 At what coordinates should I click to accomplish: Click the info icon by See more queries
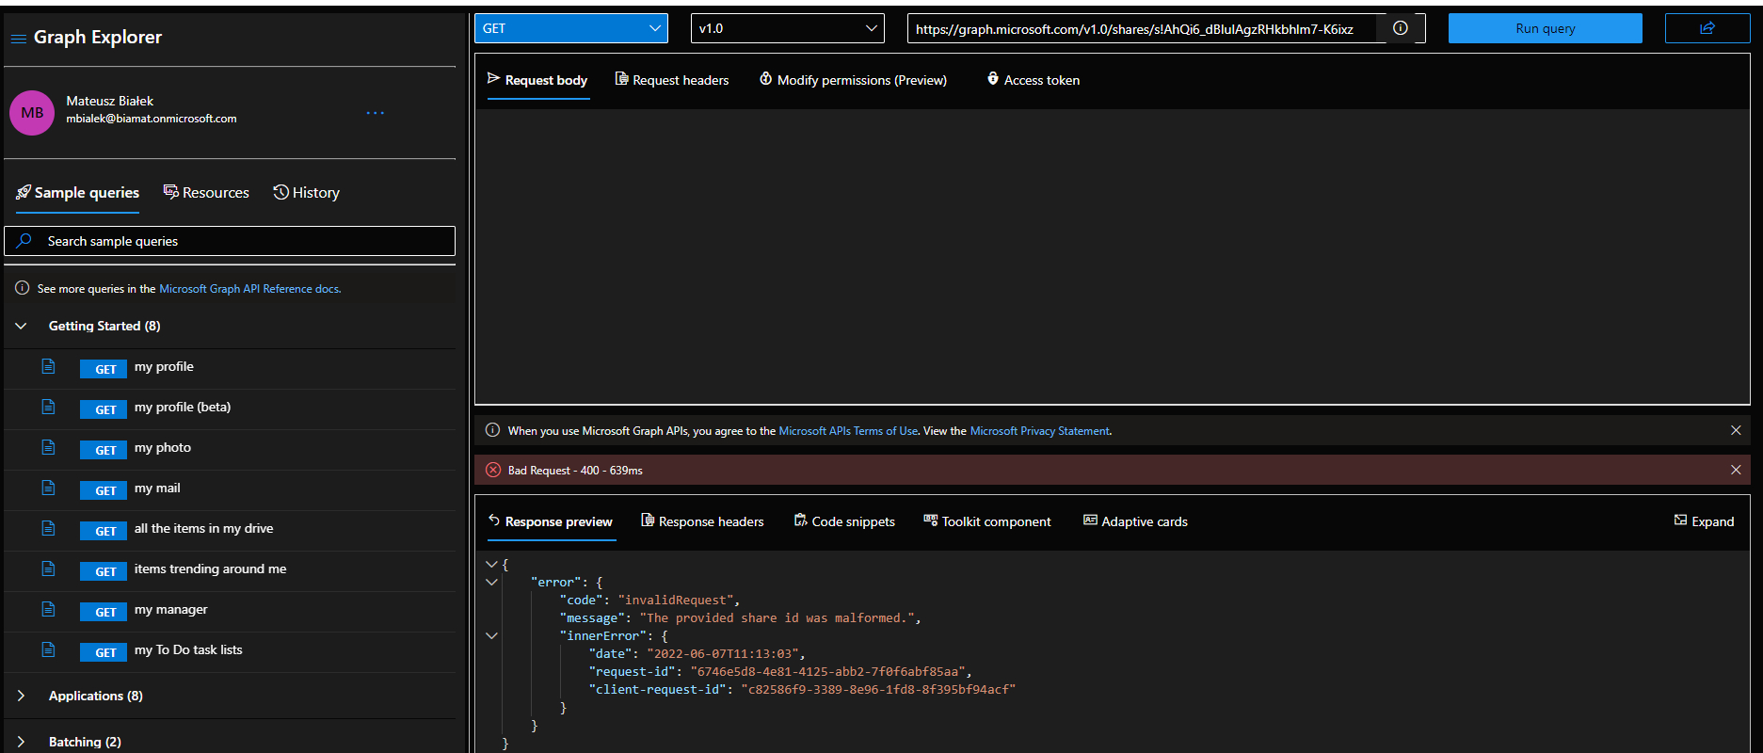tap(23, 288)
